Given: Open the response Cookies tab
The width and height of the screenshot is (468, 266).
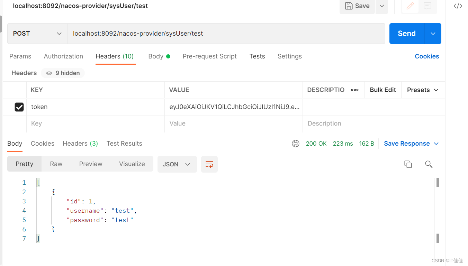Looking at the screenshot, I should click(x=43, y=144).
